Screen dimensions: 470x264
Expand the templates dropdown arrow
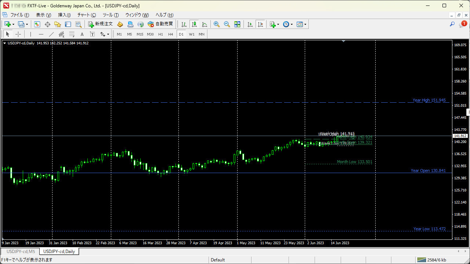(305, 24)
